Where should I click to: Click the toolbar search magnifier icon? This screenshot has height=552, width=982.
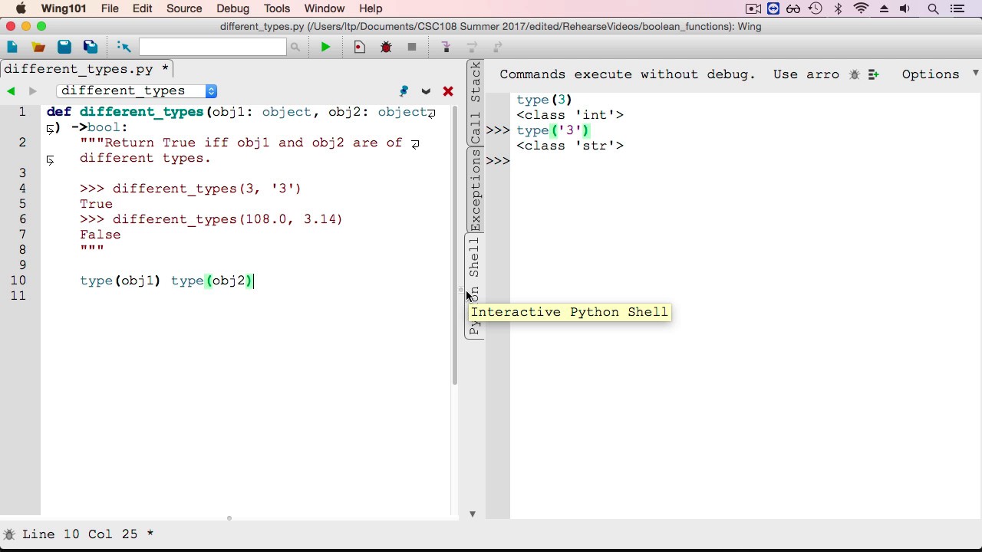point(295,47)
